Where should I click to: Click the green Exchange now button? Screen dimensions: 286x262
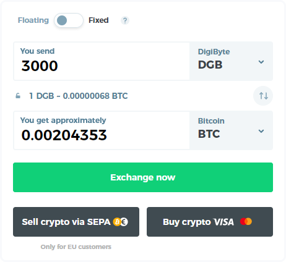pyautogui.click(x=143, y=177)
